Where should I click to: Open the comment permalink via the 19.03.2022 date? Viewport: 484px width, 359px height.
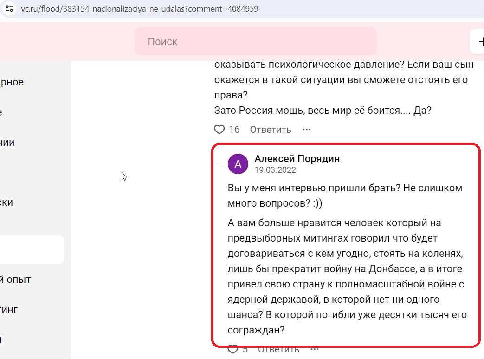pyautogui.click(x=275, y=170)
